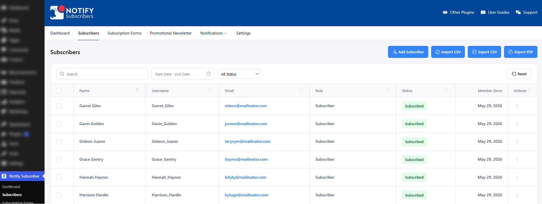This screenshot has height=204, width=542.
Task: Open the Start Date - End Date picker
Action: [x=183, y=74]
